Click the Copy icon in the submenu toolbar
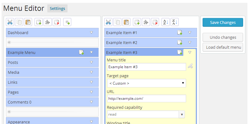This screenshot has height=124, width=249. pyautogui.click(x=117, y=22)
